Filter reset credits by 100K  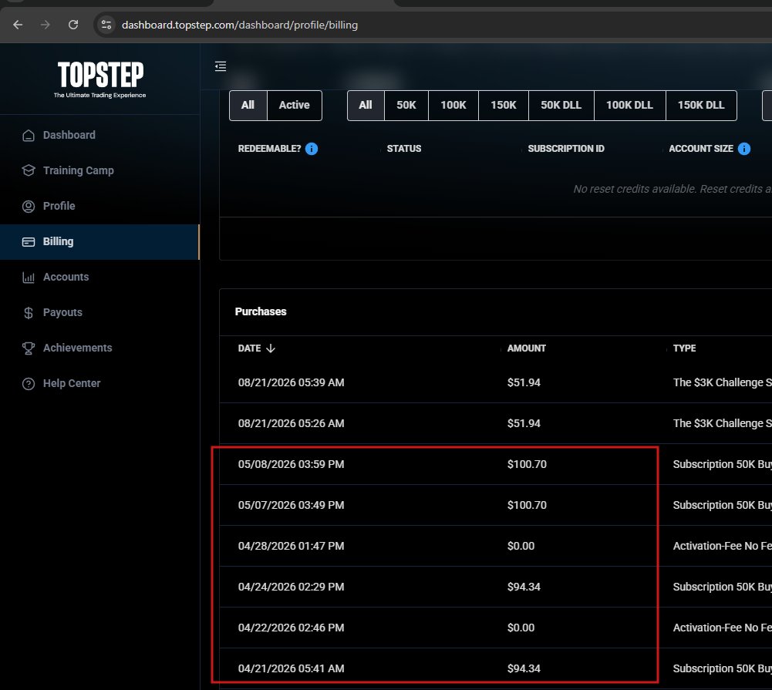(453, 106)
